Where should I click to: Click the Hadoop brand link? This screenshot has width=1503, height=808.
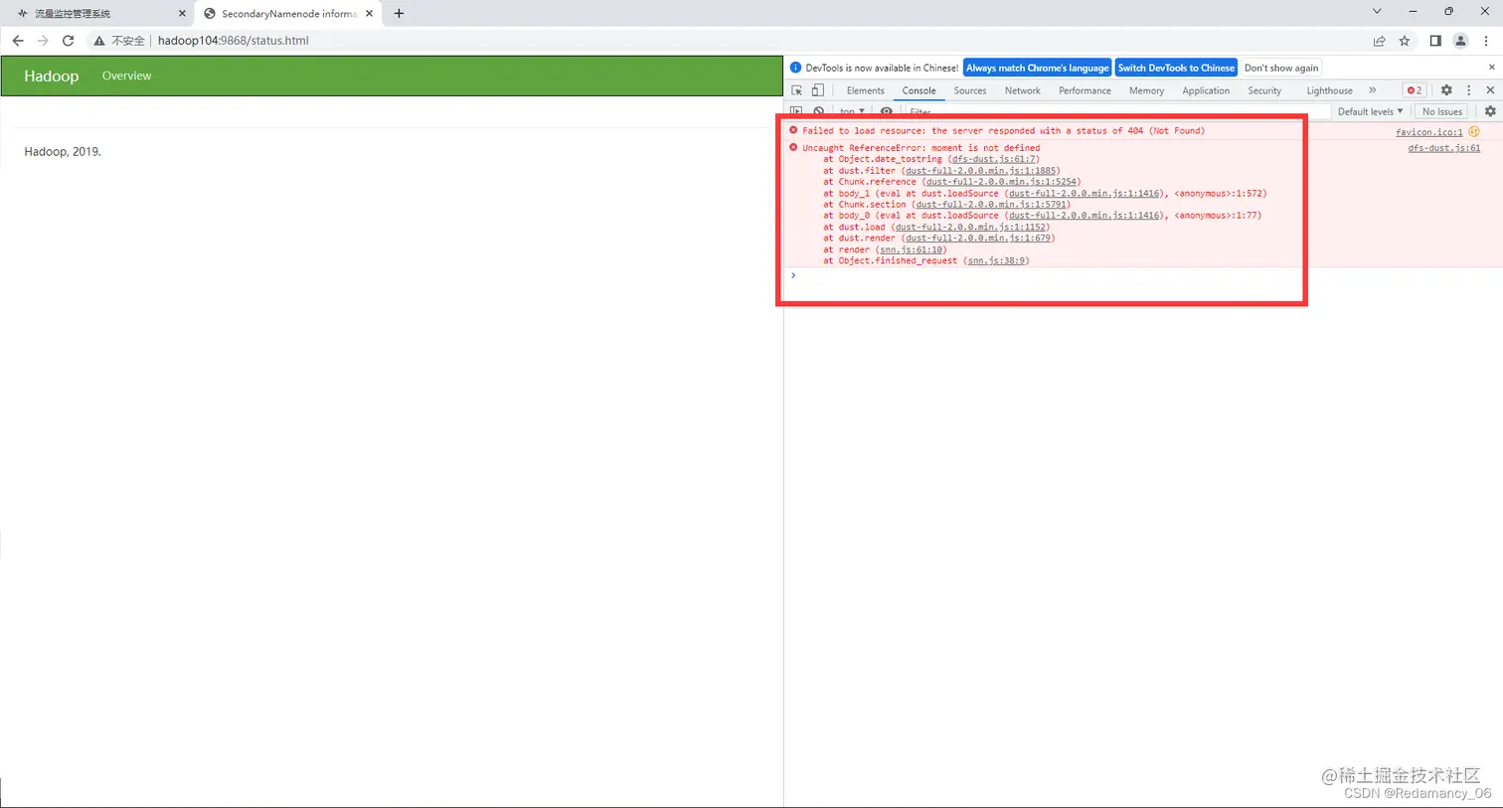(52, 76)
